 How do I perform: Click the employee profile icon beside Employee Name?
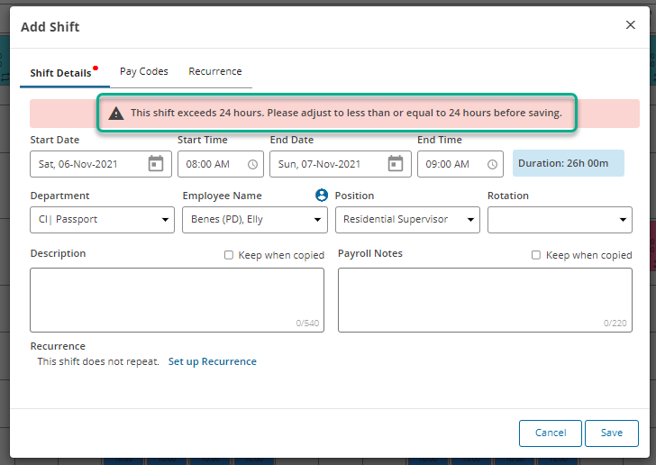tap(322, 196)
